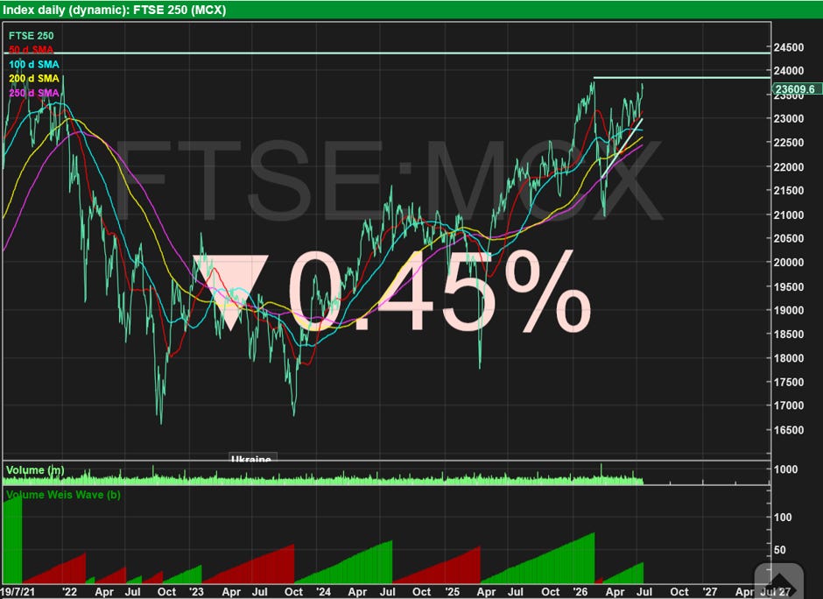823x599 pixels.
Task: Click the 16500 price axis label
Action: click(789, 430)
